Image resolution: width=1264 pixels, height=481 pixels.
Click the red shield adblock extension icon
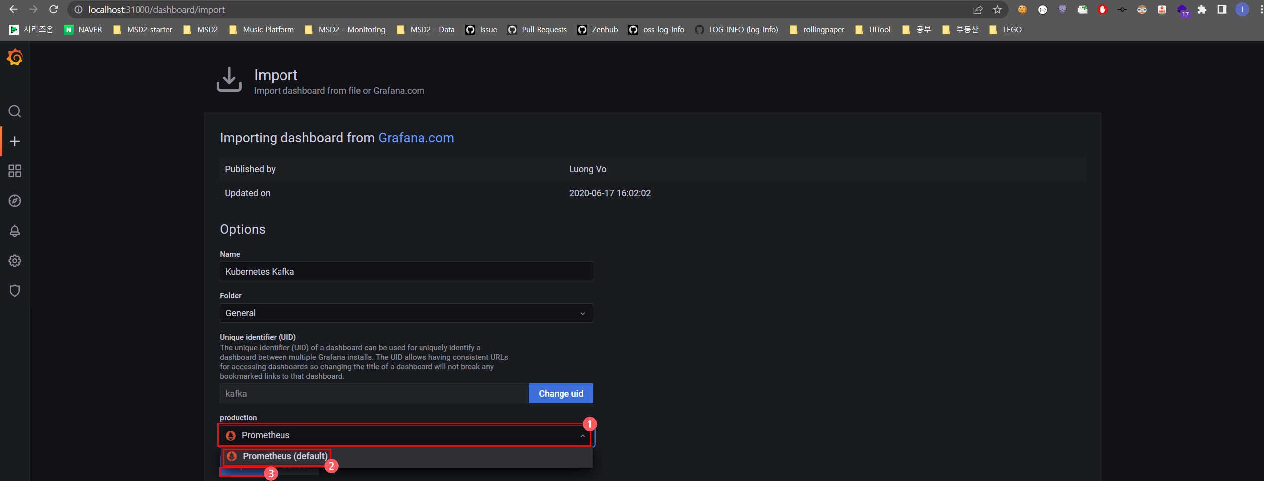coord(1103,9)
